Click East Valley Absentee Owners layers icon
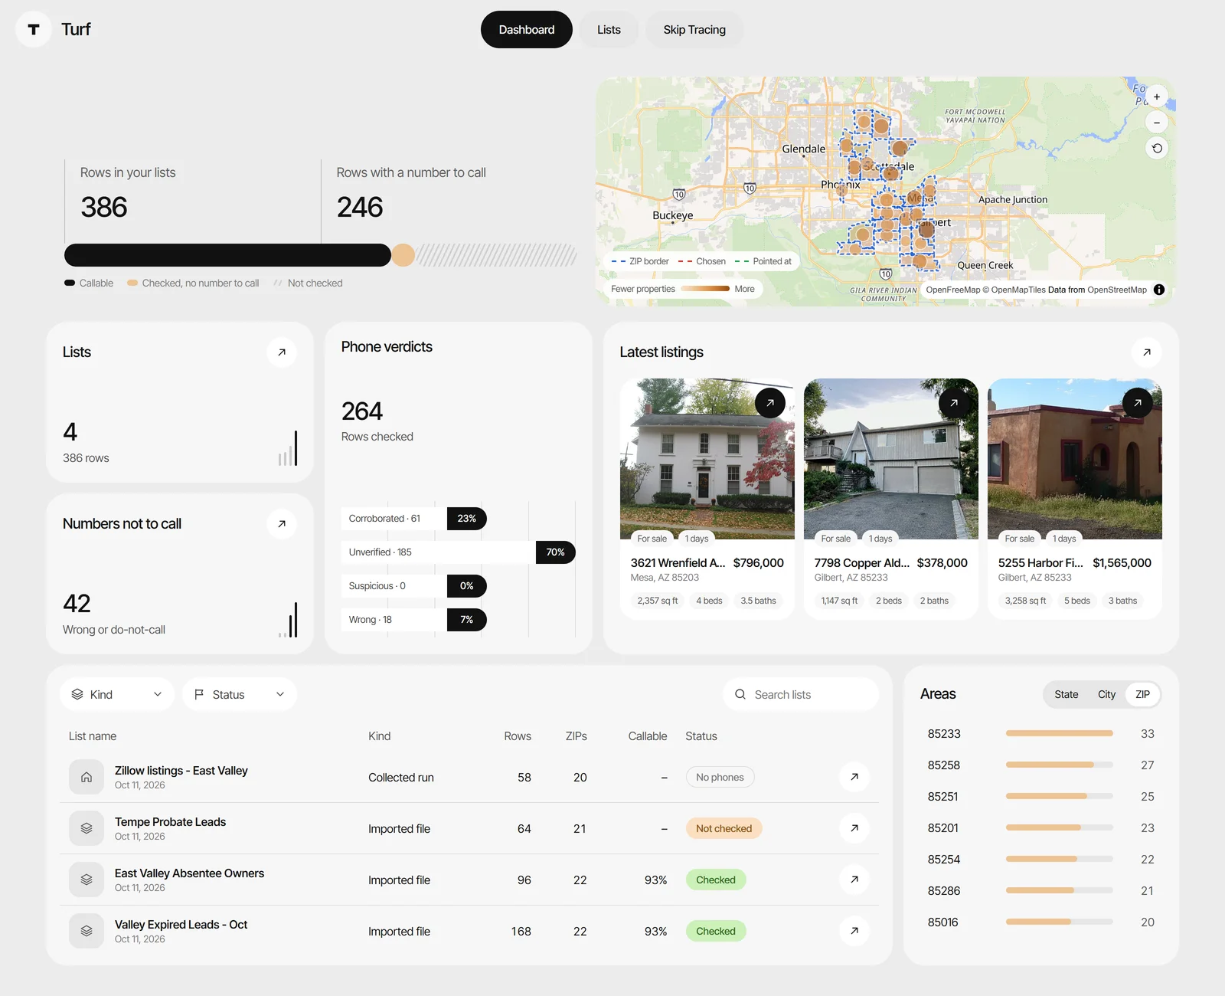Screen dimensions: 1225x996 [87, 880]
